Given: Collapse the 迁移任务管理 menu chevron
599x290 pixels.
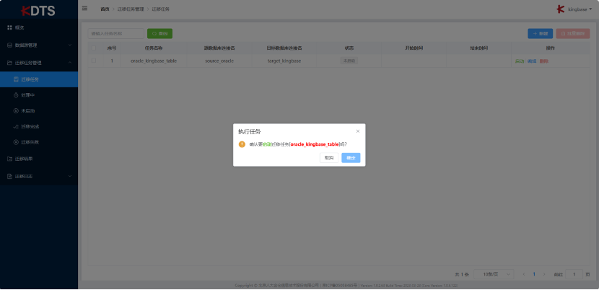Looking at the screenshot, I should coord(69,63).
